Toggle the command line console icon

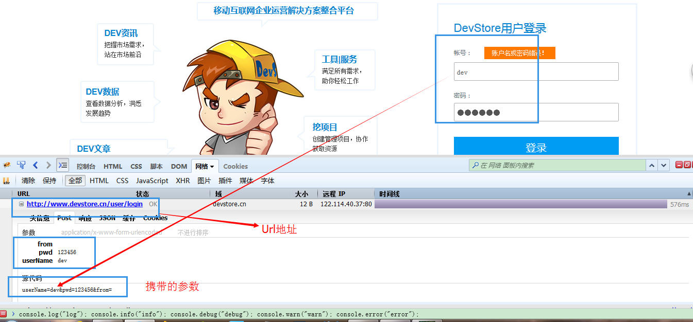[x=62, y=165]
